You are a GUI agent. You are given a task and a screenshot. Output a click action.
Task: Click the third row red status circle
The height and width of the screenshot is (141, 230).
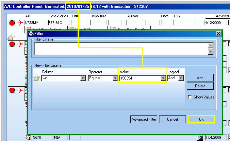coord(12,90)
